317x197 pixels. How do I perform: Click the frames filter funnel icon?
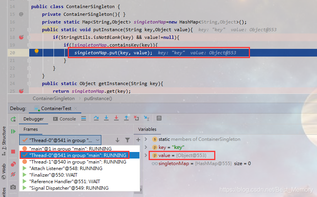(127, 140)
